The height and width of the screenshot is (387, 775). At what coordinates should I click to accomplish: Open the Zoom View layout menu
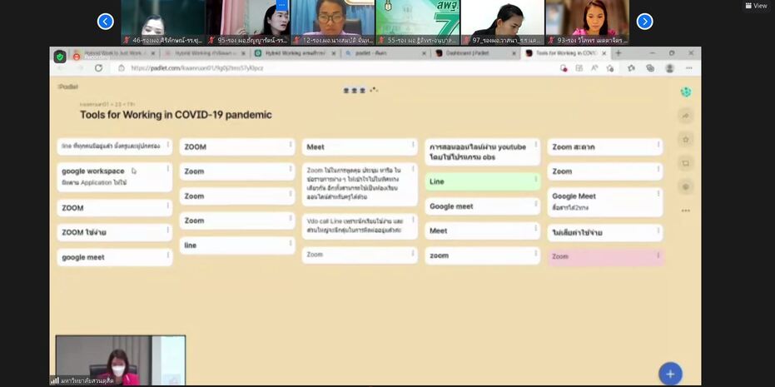tap(756, 6)
